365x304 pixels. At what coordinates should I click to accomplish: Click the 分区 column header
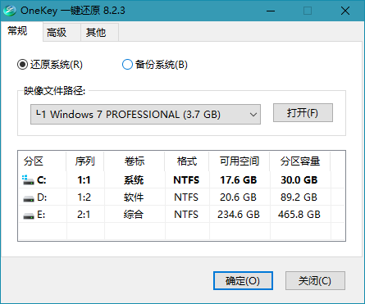42,161
